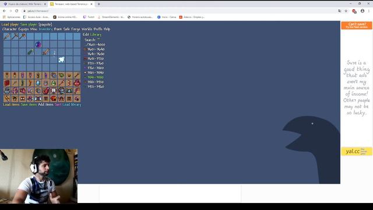Click the yellow yal.cc banner
Viewport: 373px width, 210px height.
pyautogui.click(x=357, y=152)
